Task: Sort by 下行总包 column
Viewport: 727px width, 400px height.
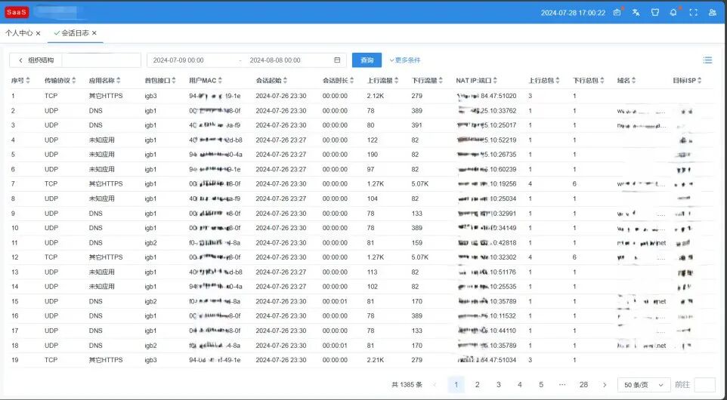Action: pyautogui.click(x=602, y=81)
